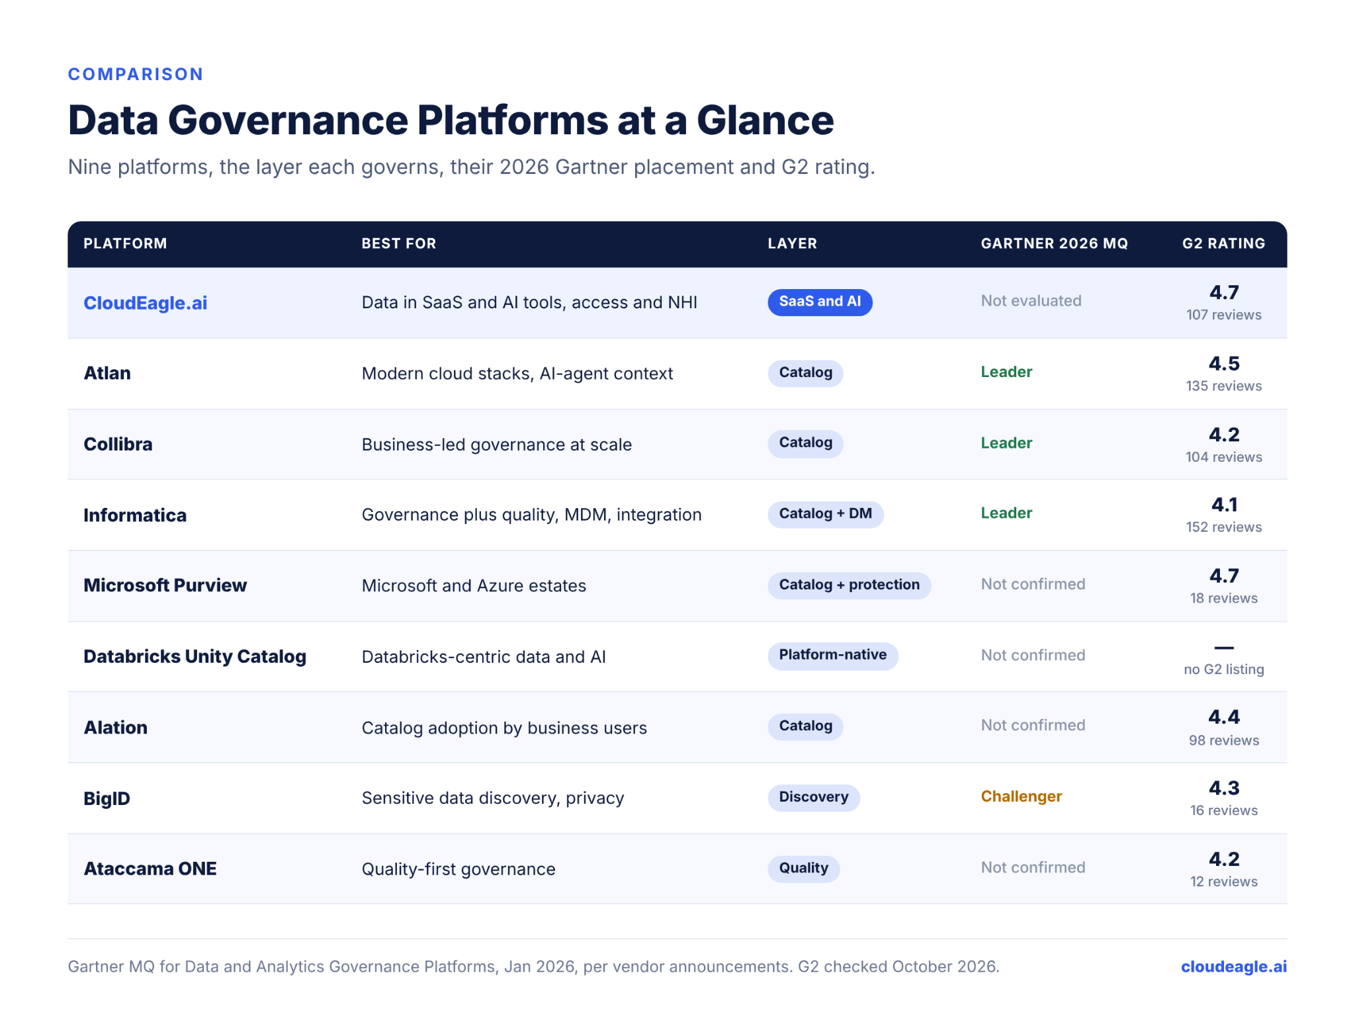The width and height of the screenshot is (1355, 1026).
Task: Click the PLATFORM column header
Action: [x=125, y=243]
